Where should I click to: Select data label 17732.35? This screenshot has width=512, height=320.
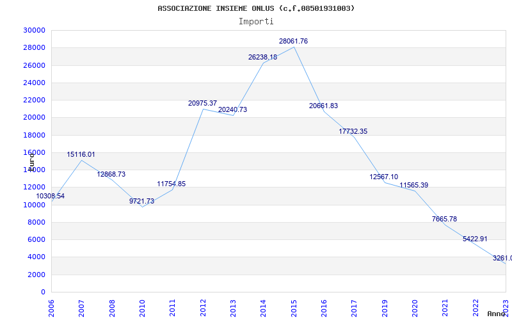pos(353,131)
